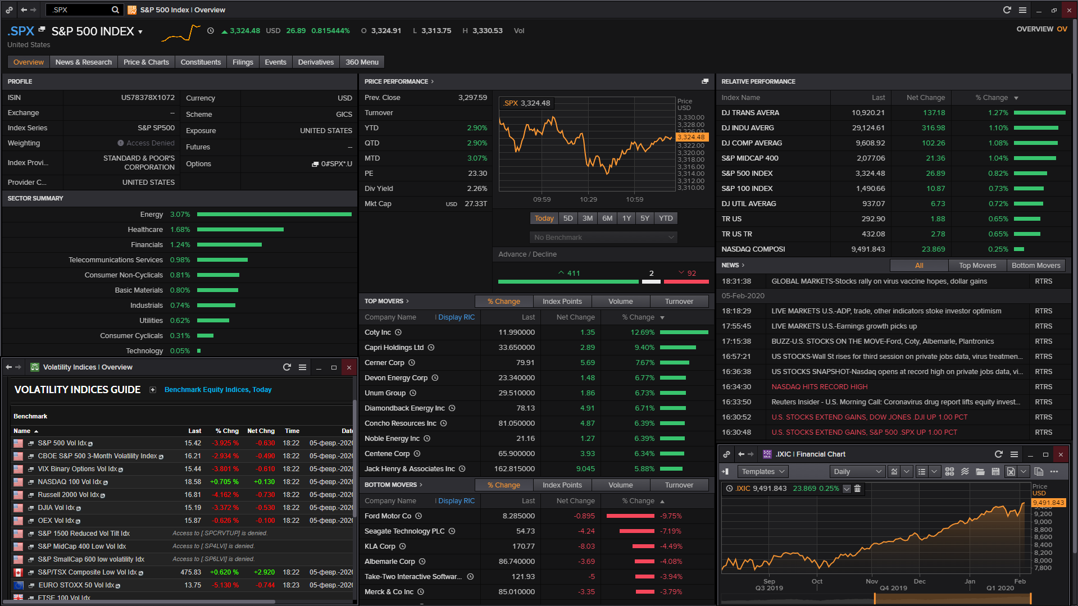Open GLOBAL MARKETS-Stocks rally news headline
The height and width of the screenshot is (606, 1078).
(x=879, y=281)
